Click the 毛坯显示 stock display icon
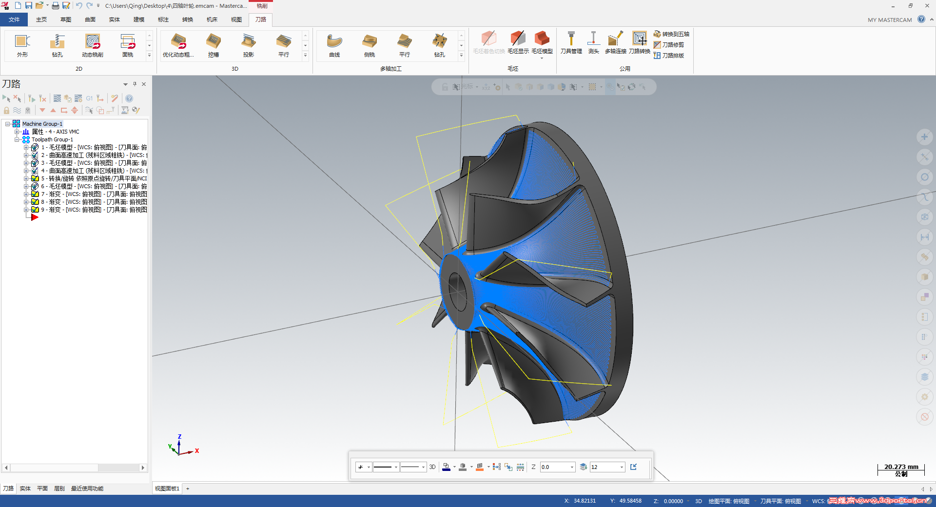Screen dimensions: 936x507 pyautogui.click(x=518, y=42)
